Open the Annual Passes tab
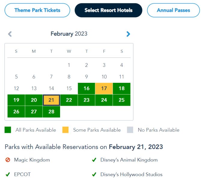The height and width of the screenshot is (180, 201). point(173,10)
